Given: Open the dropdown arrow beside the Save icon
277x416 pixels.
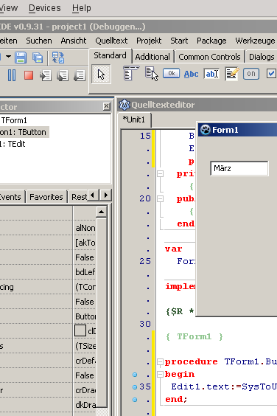Looking at the screenshot, I should 8,57.
